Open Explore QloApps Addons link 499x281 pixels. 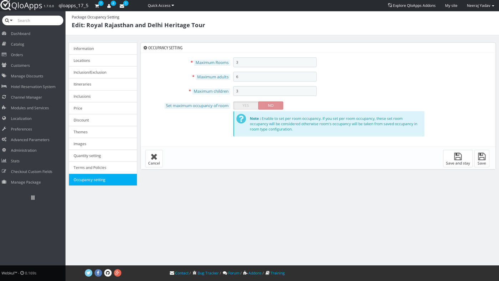tap(412, 5)
